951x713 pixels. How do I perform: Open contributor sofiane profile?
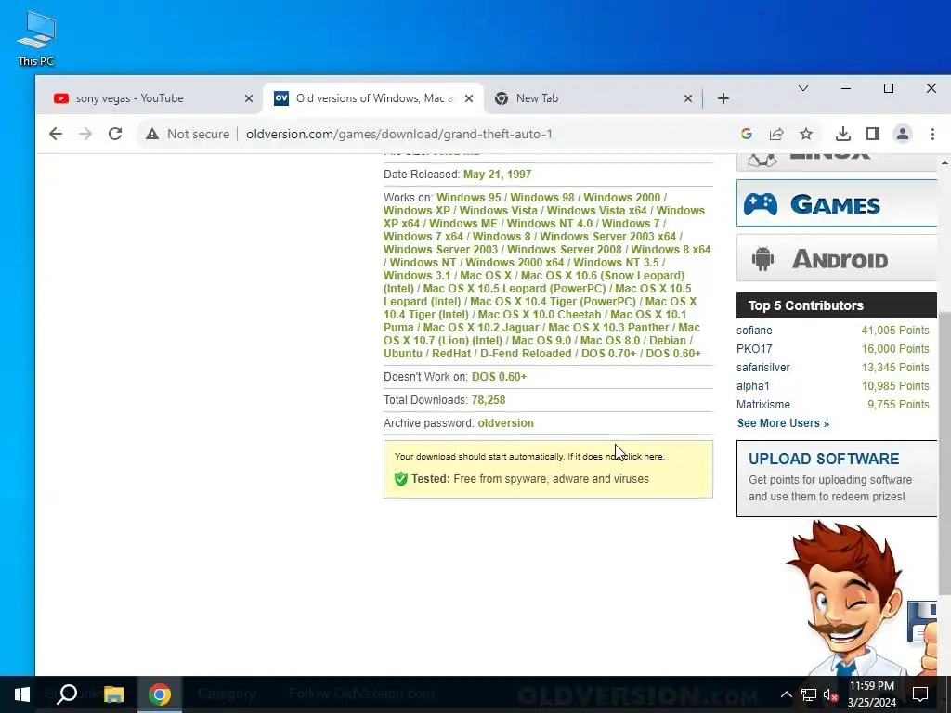754,331
